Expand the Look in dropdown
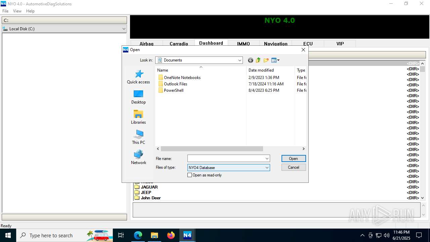This screenshot has height=242, width=430. (240, 60)
